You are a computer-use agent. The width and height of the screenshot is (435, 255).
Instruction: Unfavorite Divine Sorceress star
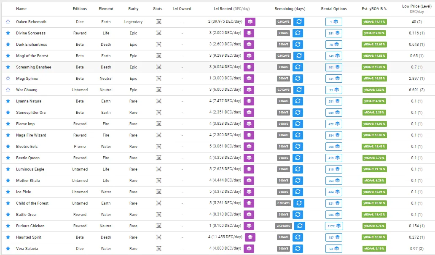coord(8,33)
